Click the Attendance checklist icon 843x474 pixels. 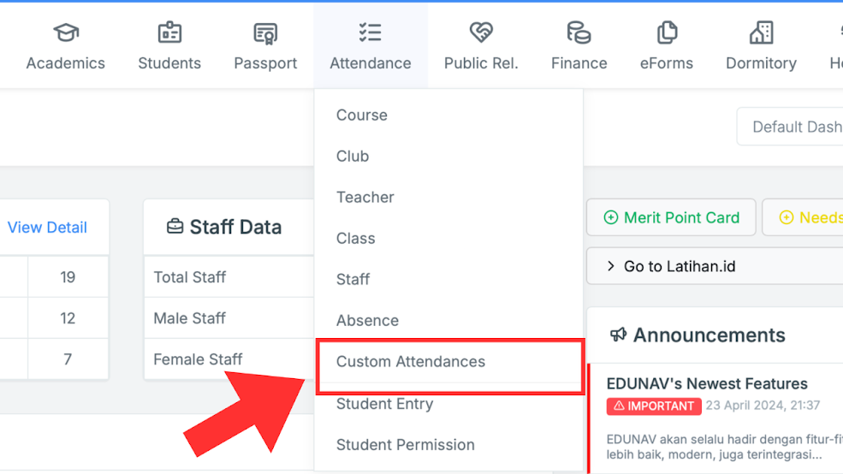tap(370, 33)
